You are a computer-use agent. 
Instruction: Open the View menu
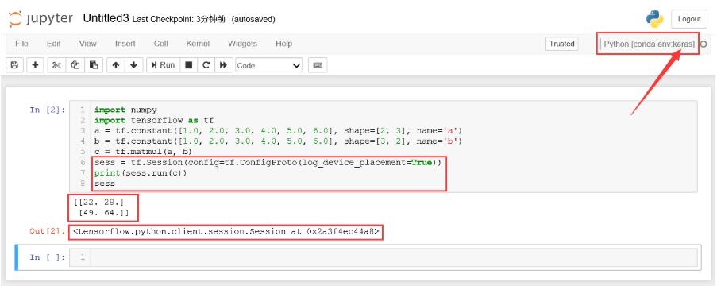pos(87,44)
